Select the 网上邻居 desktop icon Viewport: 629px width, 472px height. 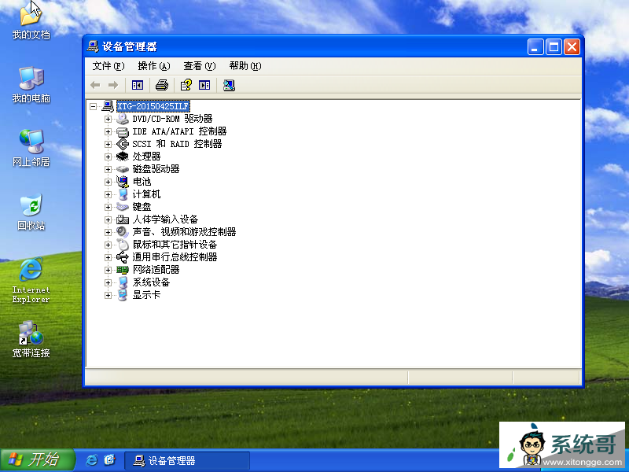click(31, 148)
